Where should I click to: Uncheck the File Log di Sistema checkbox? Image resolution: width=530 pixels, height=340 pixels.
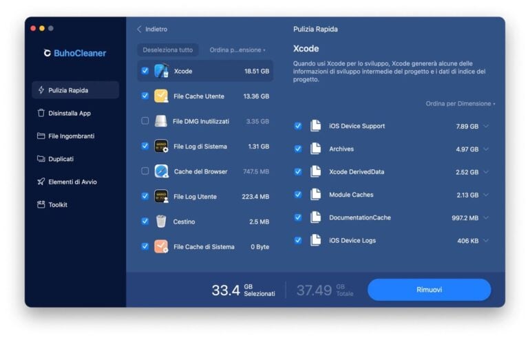tap(145, 146)
